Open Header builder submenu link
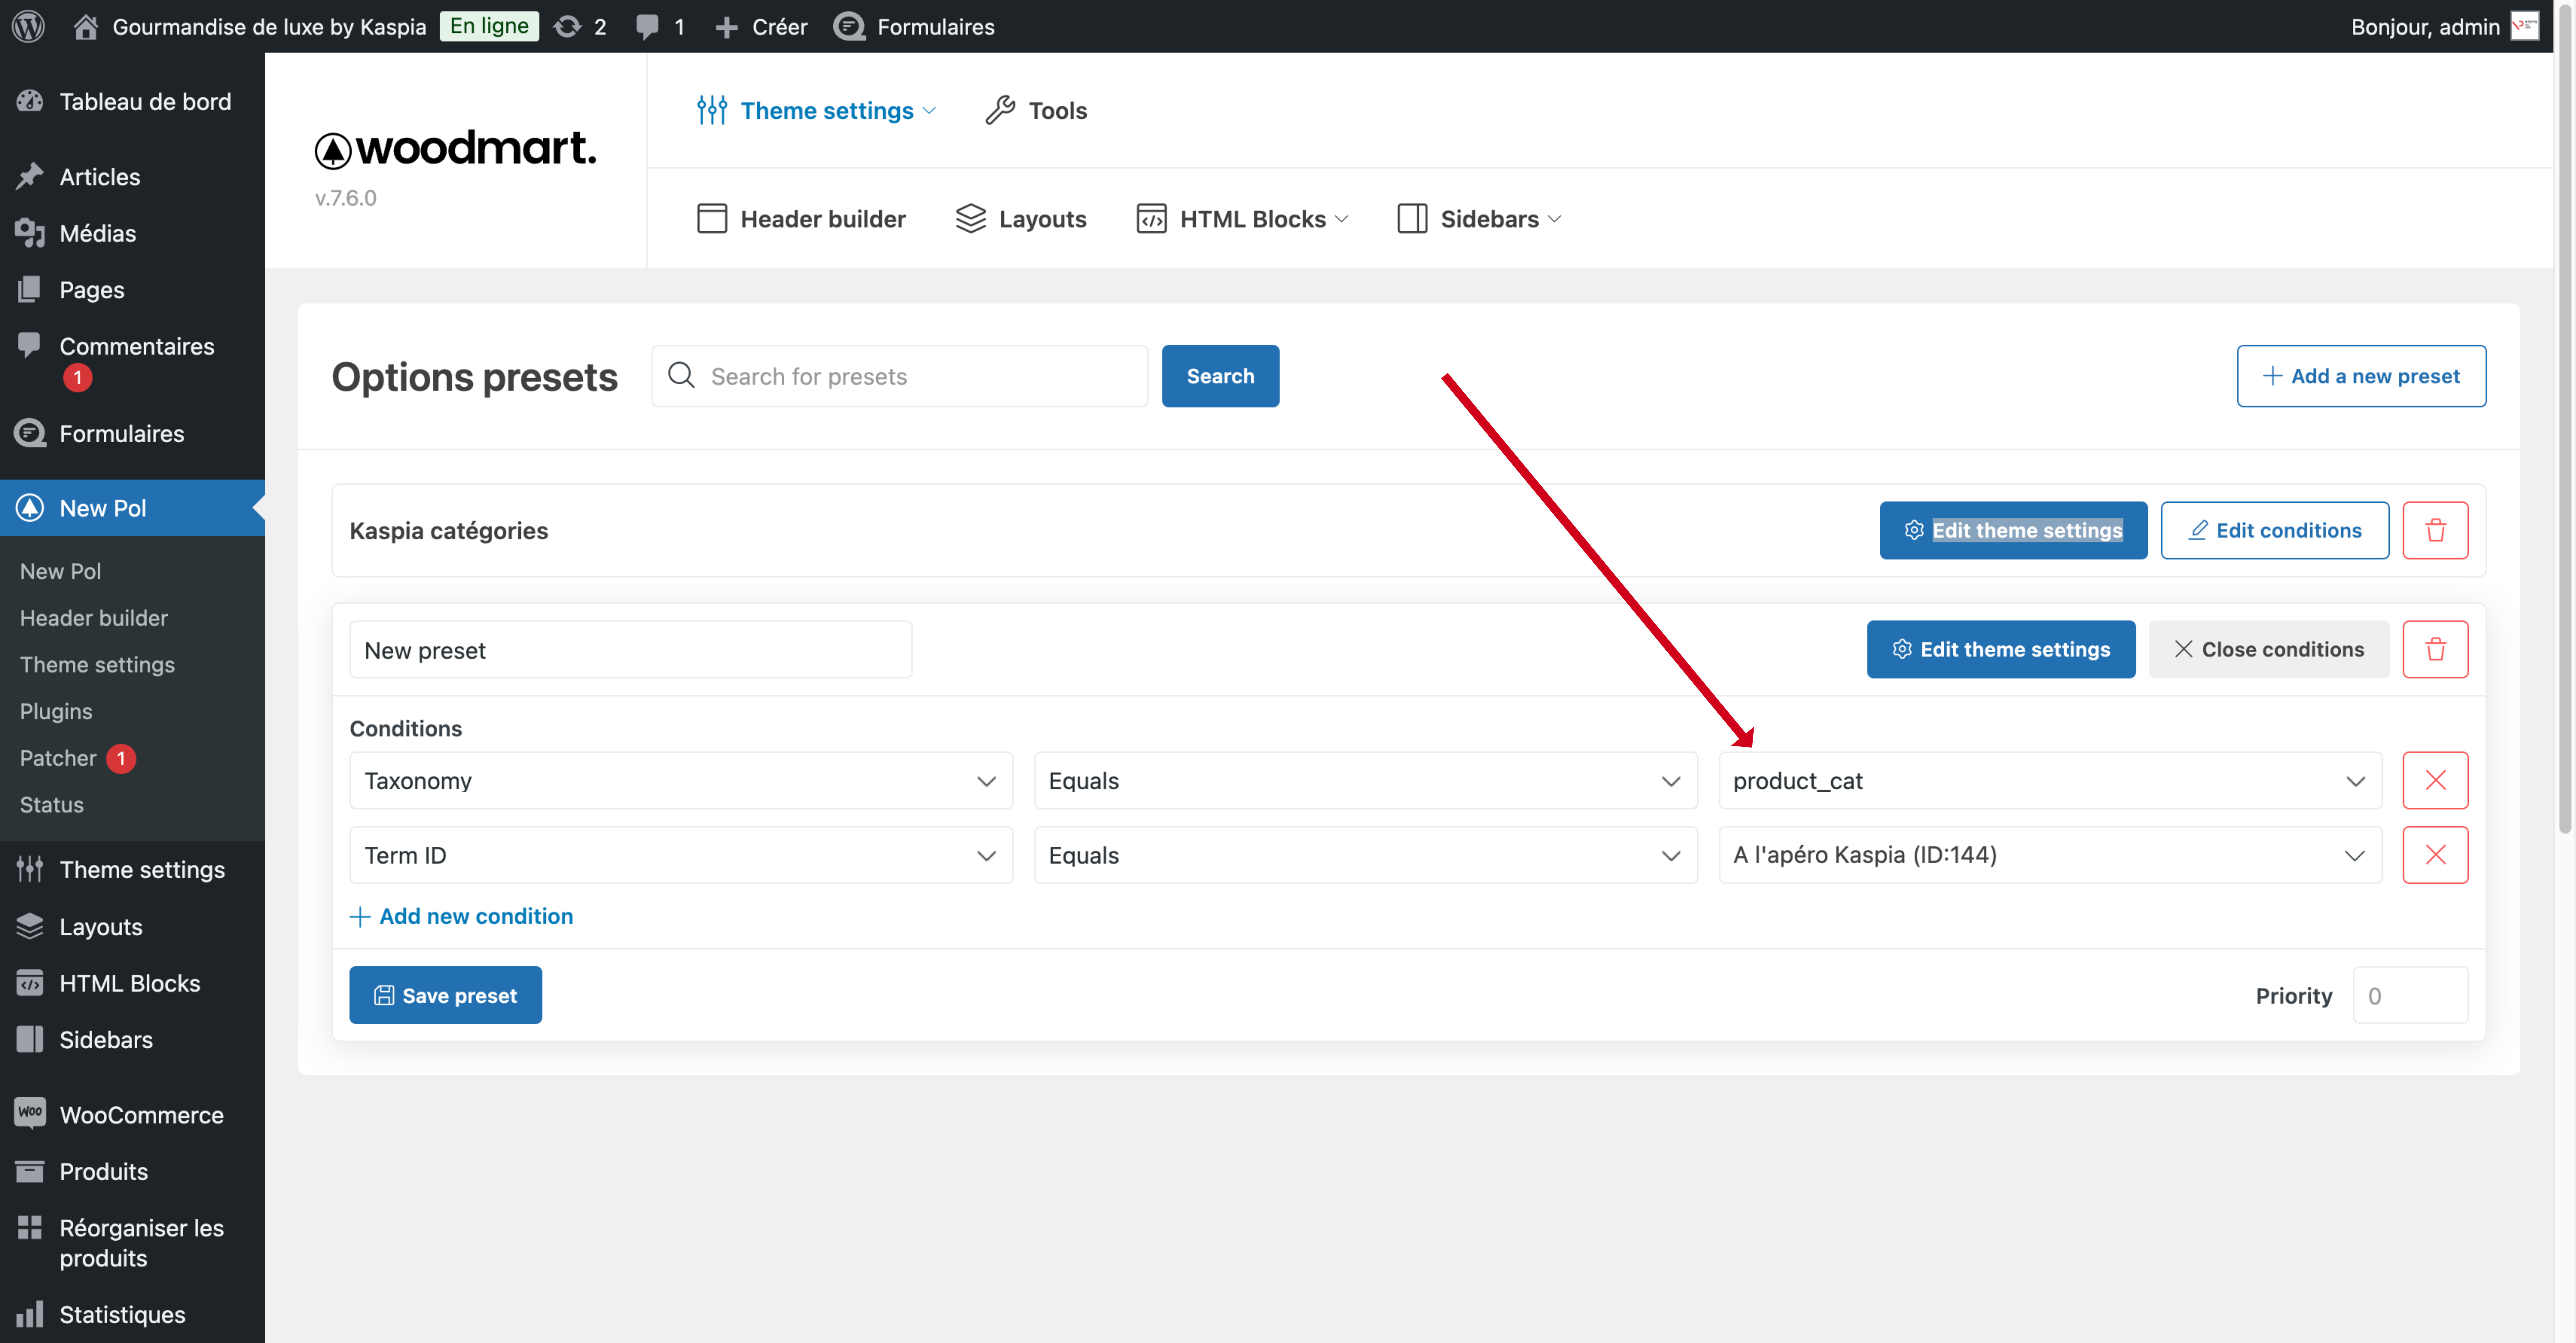 click(94, 618)
